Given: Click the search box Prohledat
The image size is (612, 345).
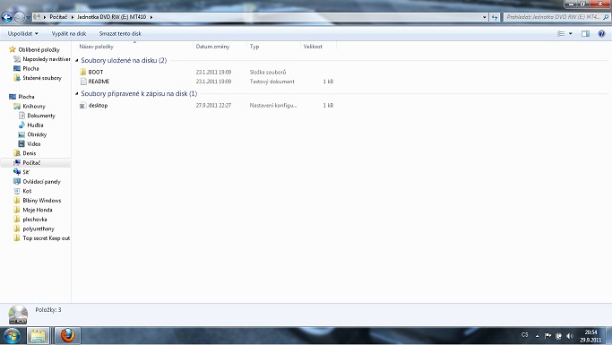Looking at the screenshot, I should point(553,17).
